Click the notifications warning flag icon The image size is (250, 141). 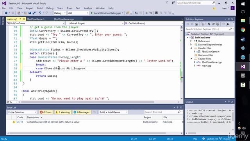pyautogui.click(x=214, y=8)
